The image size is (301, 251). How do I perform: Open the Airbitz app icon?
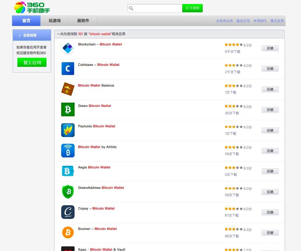[68, 151]
